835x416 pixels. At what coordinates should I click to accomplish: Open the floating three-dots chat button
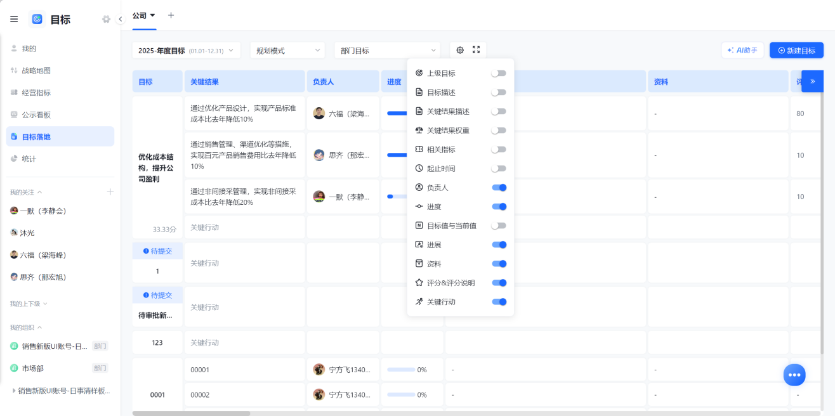[x=794, y=375]
